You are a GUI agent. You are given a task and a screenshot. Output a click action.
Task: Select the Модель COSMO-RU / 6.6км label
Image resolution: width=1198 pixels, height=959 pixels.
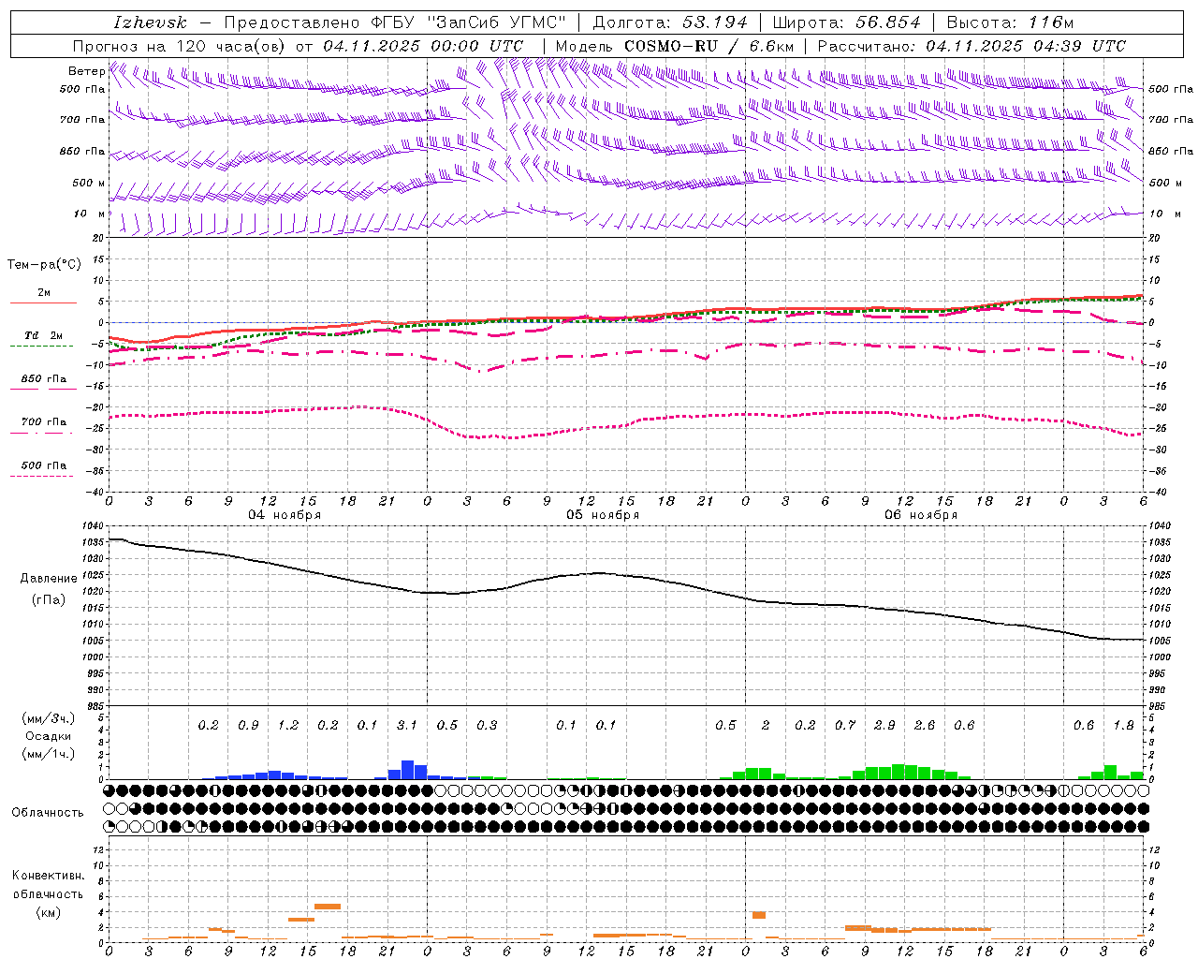tap(675, 46)
